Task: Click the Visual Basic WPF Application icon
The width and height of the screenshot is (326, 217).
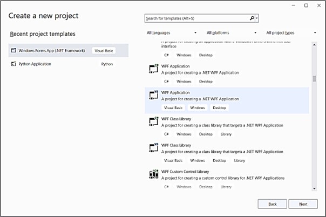Action: click(154, 95)
